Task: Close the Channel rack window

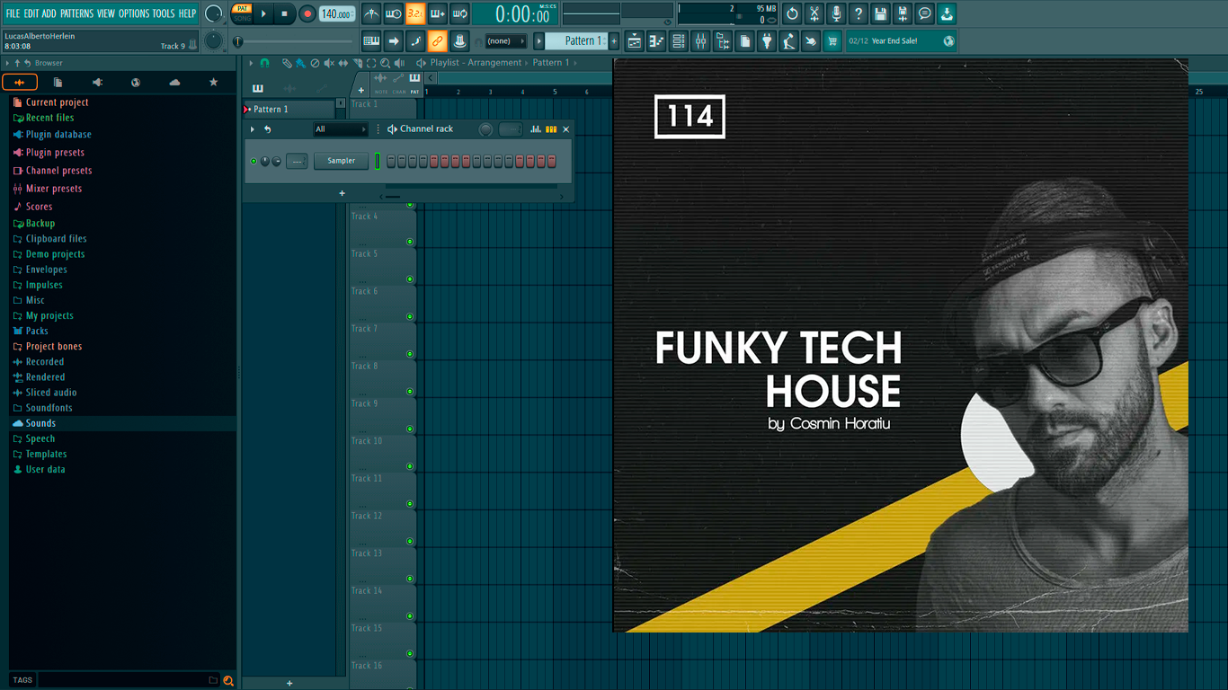Action: point(565,129)
